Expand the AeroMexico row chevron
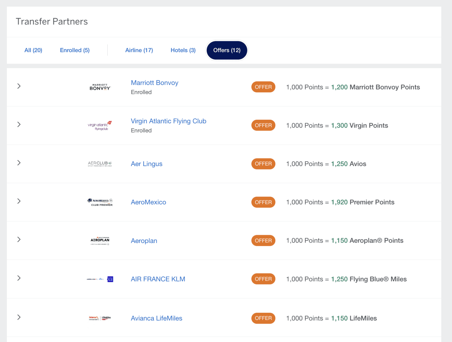 [19, 201]
